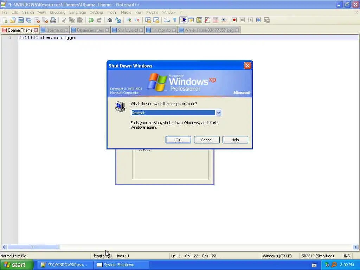Click the User Defined Language icon
Screen dimensions: 360x270
coord(191,20)
